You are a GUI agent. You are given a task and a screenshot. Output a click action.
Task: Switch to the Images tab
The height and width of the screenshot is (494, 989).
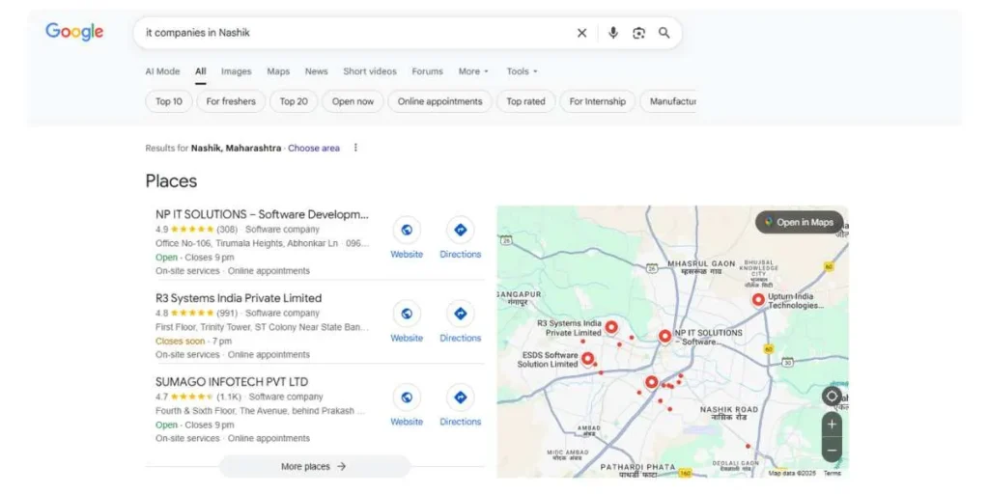tap(236, 71)
